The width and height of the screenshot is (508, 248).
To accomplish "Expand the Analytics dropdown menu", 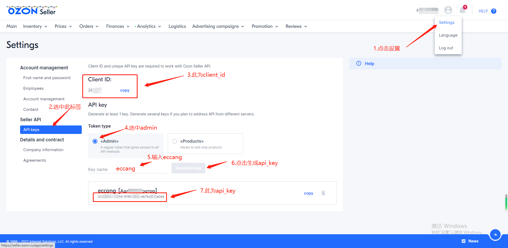I will pos(149,26).
